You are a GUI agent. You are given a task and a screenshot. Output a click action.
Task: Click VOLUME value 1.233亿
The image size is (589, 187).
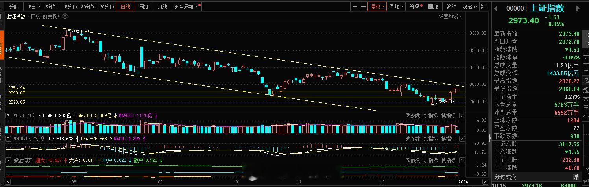pos(63,116)
